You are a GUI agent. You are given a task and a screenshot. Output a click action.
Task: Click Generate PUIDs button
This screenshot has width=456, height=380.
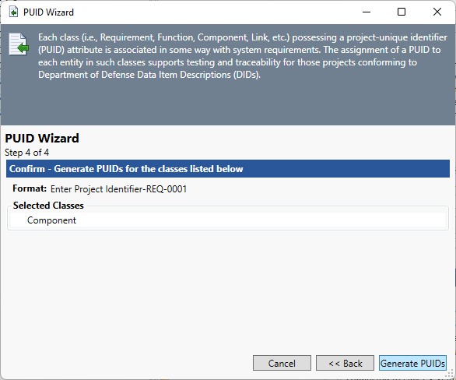412,363
